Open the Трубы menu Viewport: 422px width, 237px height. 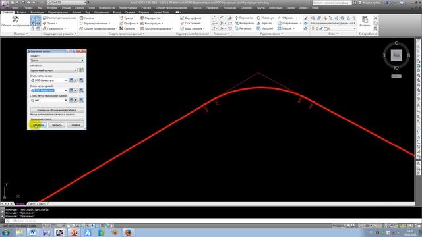pyautogui.click(x=260, y=8)
